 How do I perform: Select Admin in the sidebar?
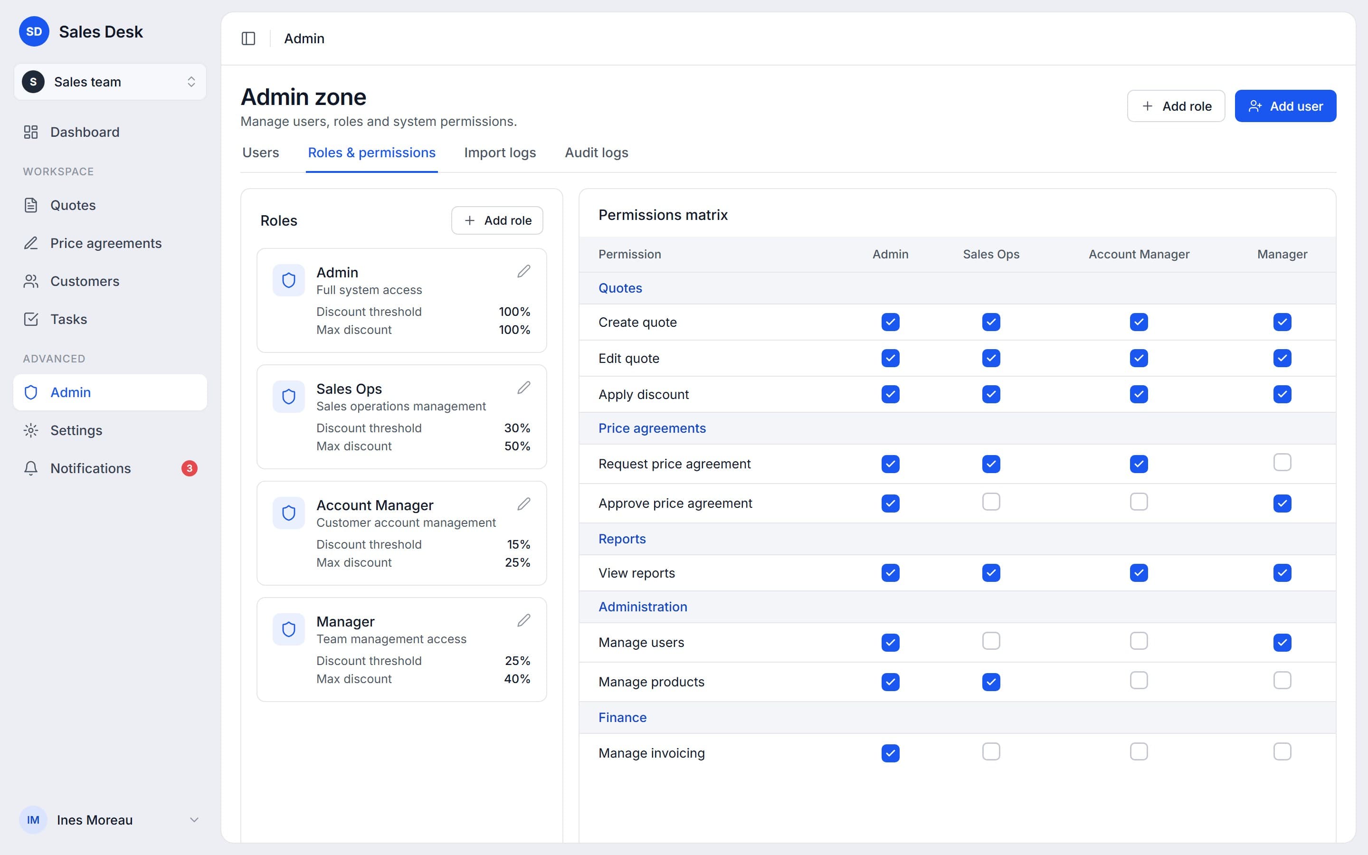[110, 392]
